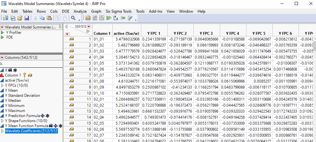Open the Columns panel red triangle menu
316x142 pixels.
pos(3,58)
